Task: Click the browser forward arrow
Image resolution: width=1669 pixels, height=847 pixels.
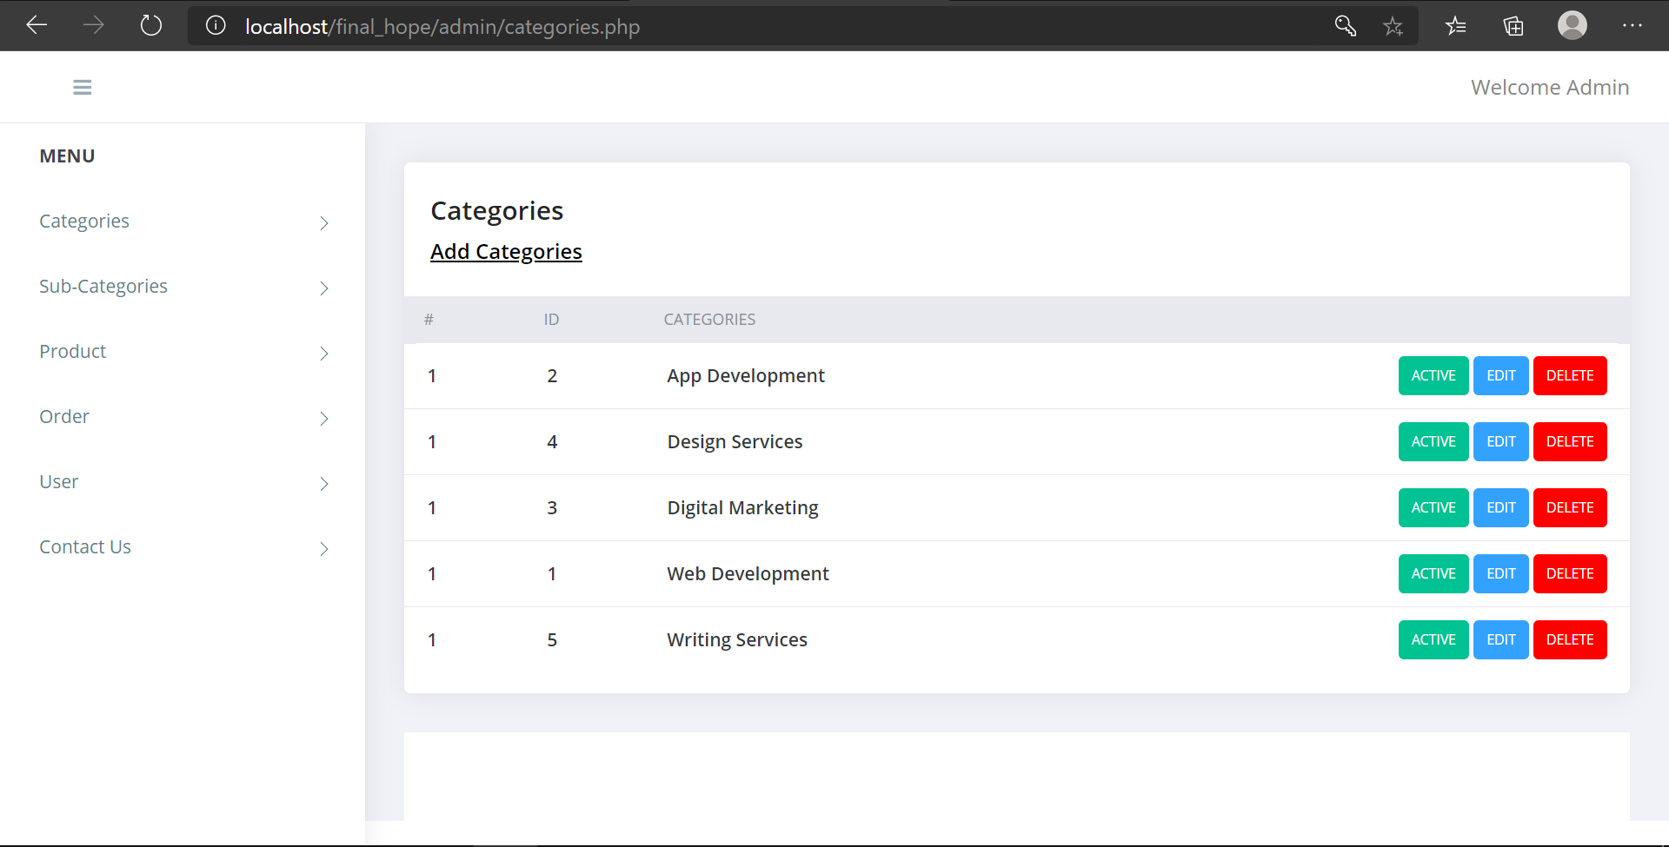Action: coord(93,25)
